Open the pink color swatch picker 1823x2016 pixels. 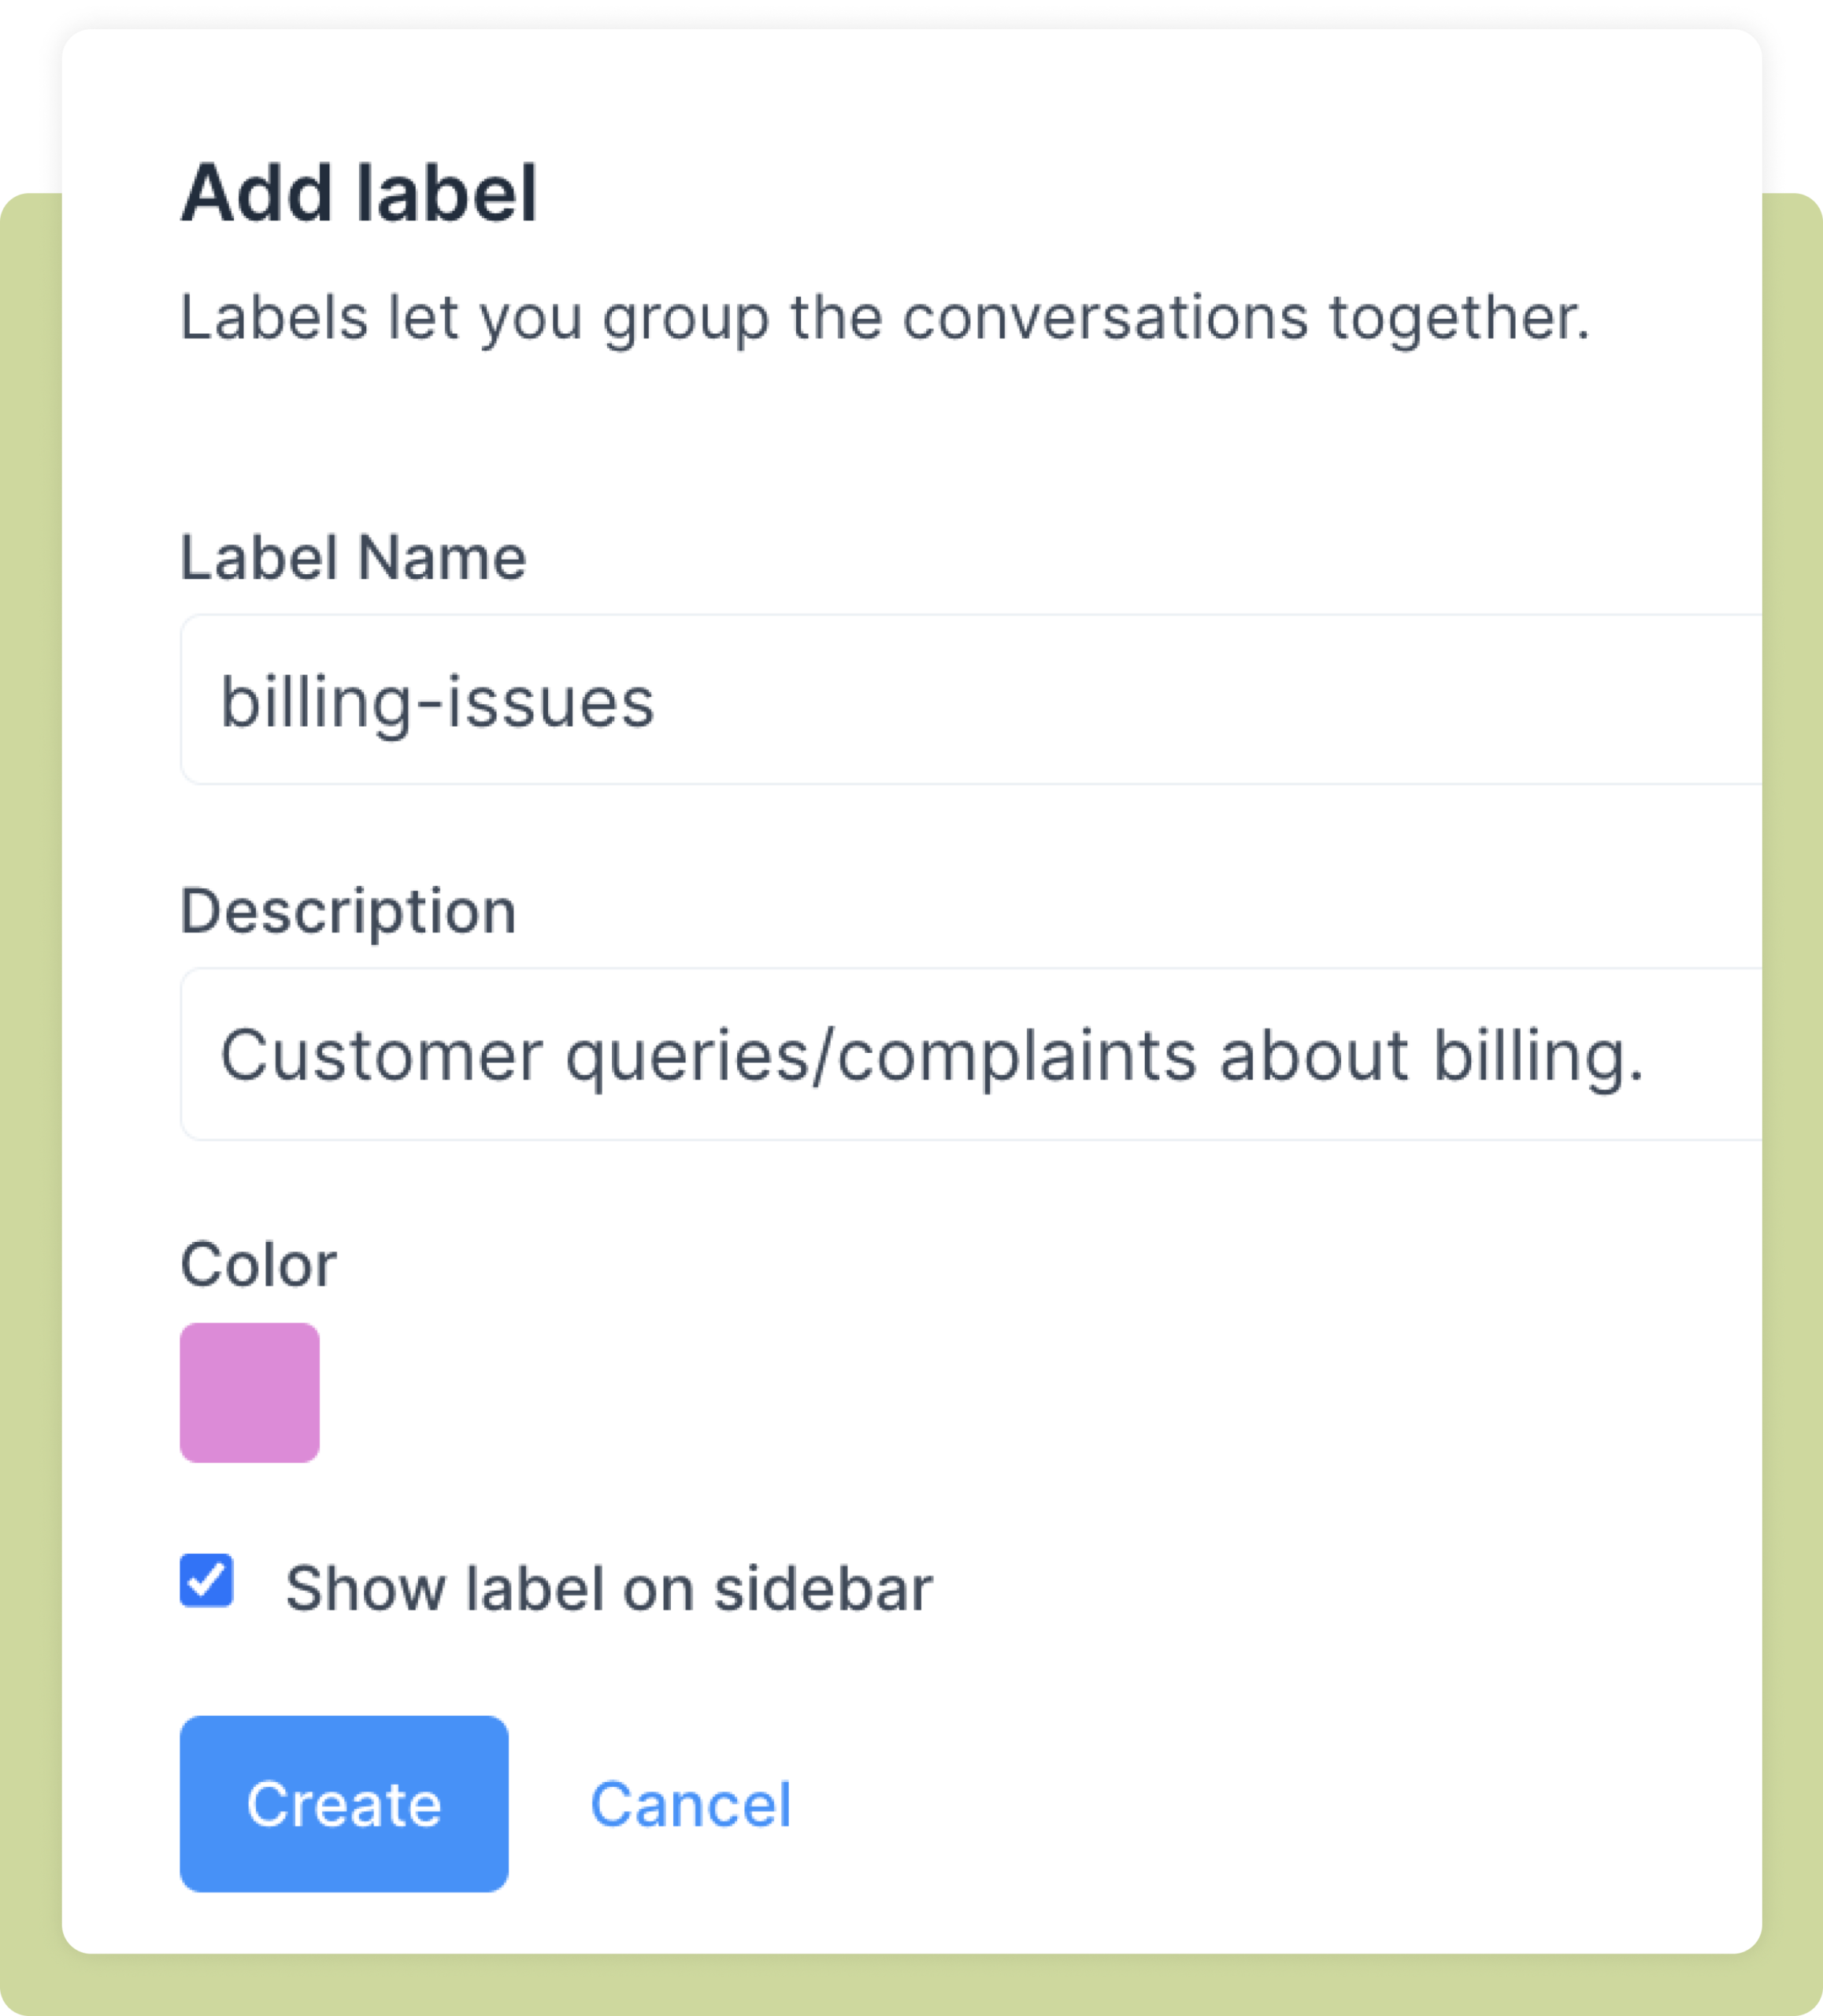pos(249,1393)
